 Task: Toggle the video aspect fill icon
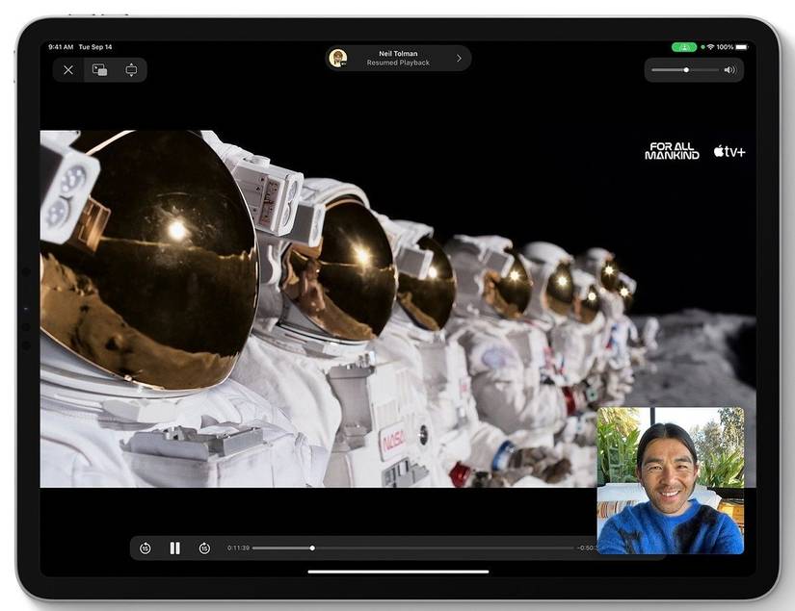[131, 70]
